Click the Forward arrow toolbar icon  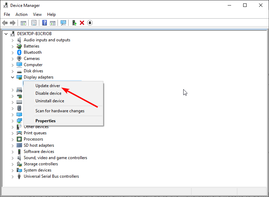[x=13, y=23]
